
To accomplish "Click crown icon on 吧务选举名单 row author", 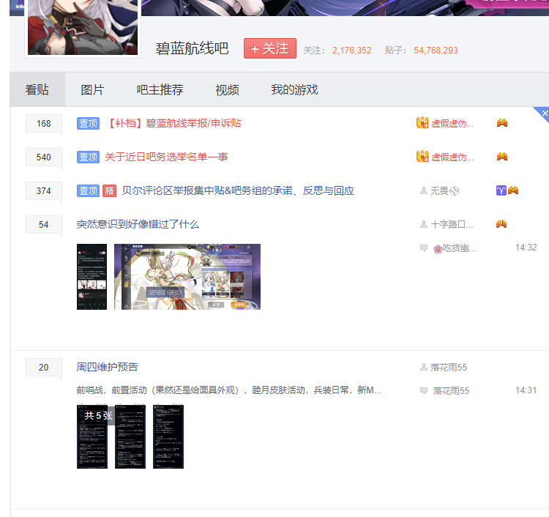I will point(422,156).
